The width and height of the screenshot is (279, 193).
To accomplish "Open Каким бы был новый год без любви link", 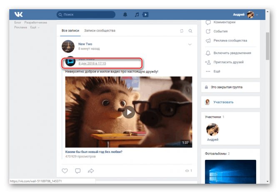I will point(94,152).
